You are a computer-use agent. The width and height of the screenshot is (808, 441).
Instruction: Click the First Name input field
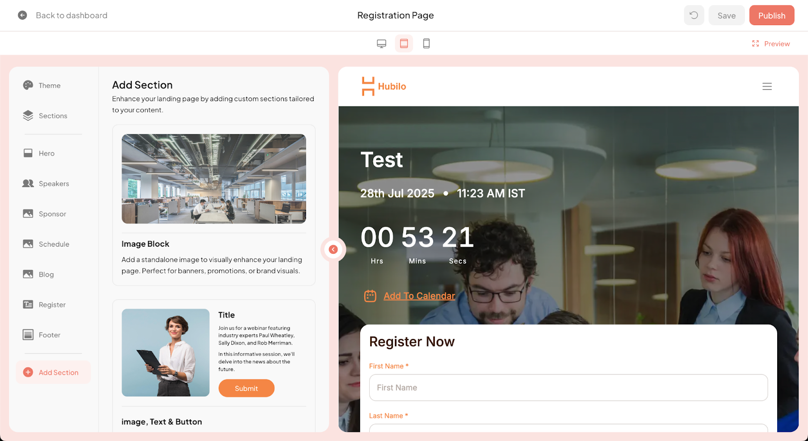point(568,388)
